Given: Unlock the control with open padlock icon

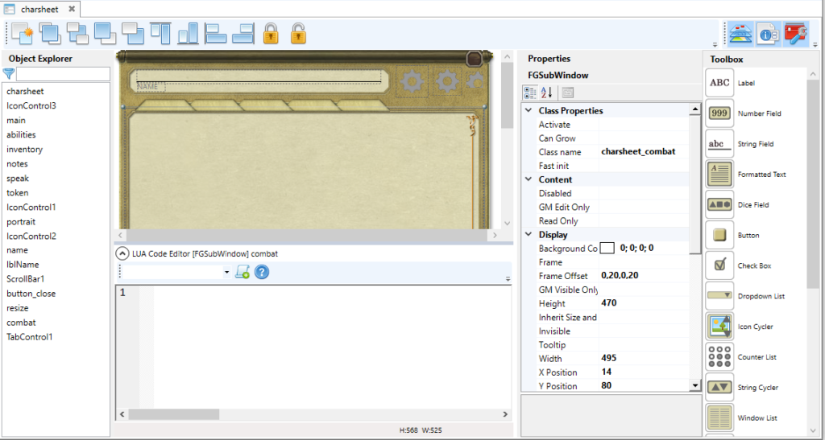Looking at the screenshot, I should click(298, 34).
